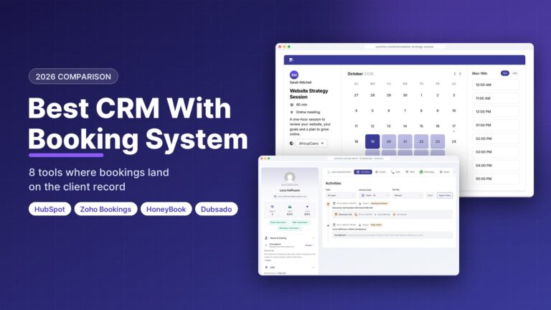
Task: Pick October 20 on booking calendar
Action: click(389, 141)
